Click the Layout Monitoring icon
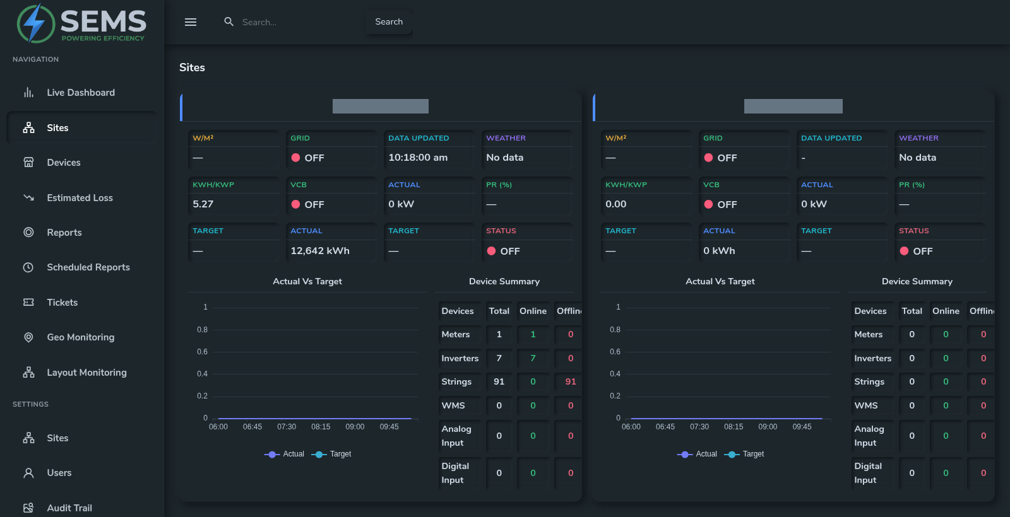The image size is (1010, 517). coord(28,373)
